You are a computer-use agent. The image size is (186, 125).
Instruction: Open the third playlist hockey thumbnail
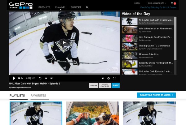(149, 113)
